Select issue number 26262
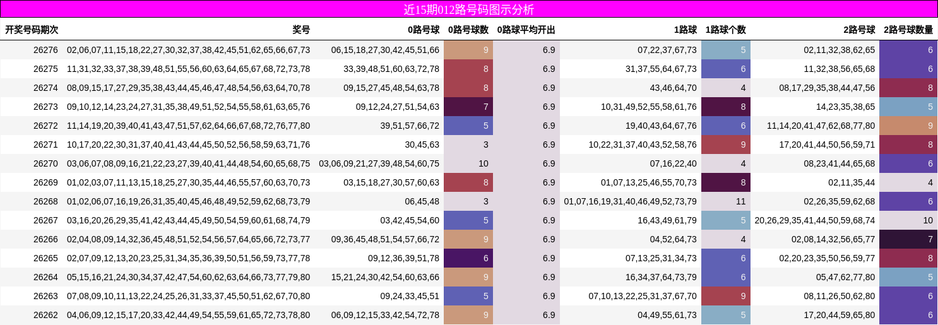Viewport: 938px width, 325px height. point(45,315)
